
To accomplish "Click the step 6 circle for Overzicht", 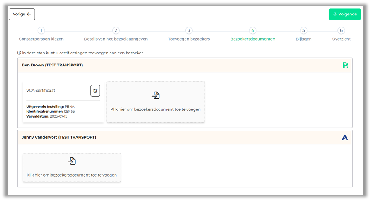I will click(x=341, y=31).
